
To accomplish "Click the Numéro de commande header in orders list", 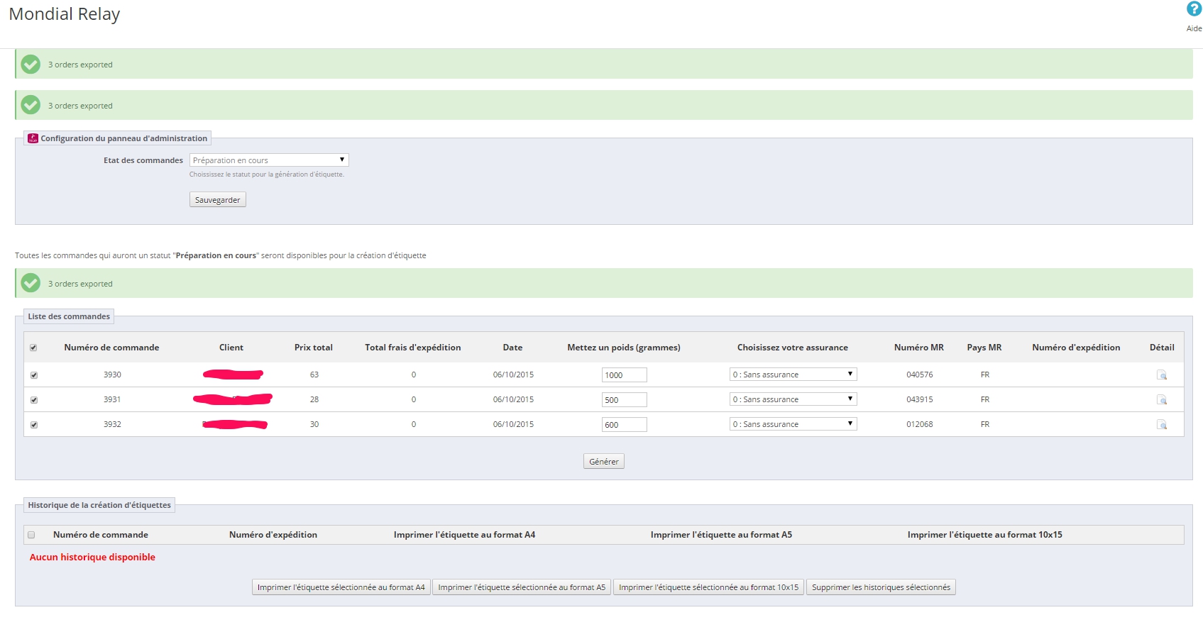I will [111, 348].
